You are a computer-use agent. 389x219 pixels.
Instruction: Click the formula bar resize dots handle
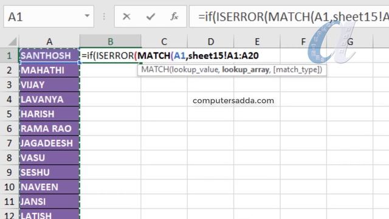(x=104, y=16)
